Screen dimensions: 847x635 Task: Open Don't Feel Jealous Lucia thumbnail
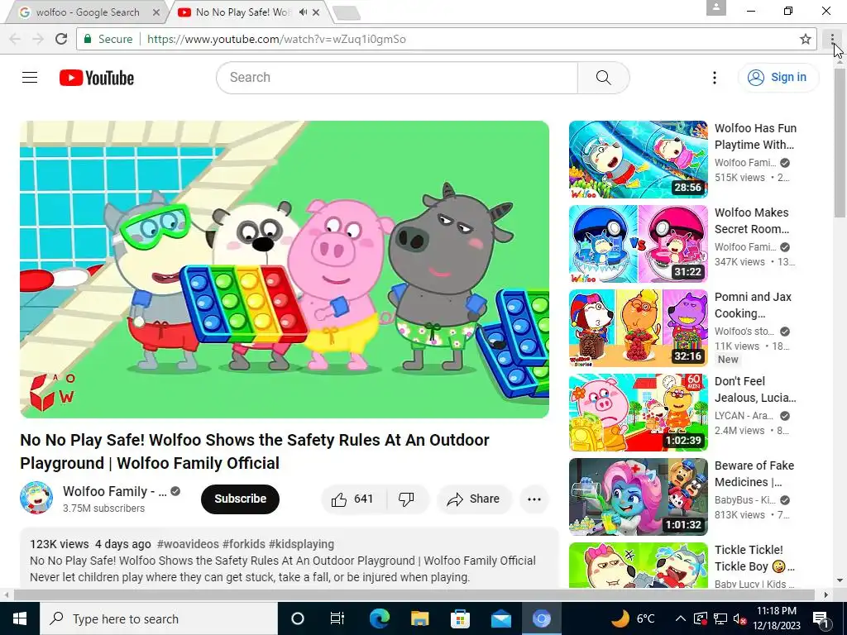(x=638, y=413)
